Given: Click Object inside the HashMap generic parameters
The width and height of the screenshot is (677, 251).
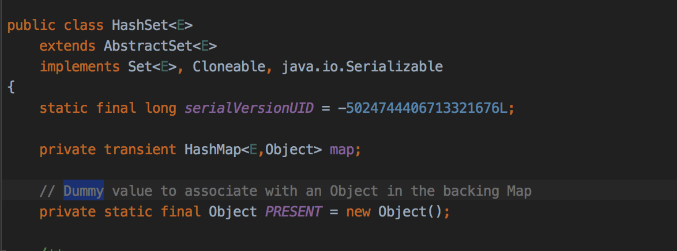Looking at the screenshot, I should [x=289, y=150].
